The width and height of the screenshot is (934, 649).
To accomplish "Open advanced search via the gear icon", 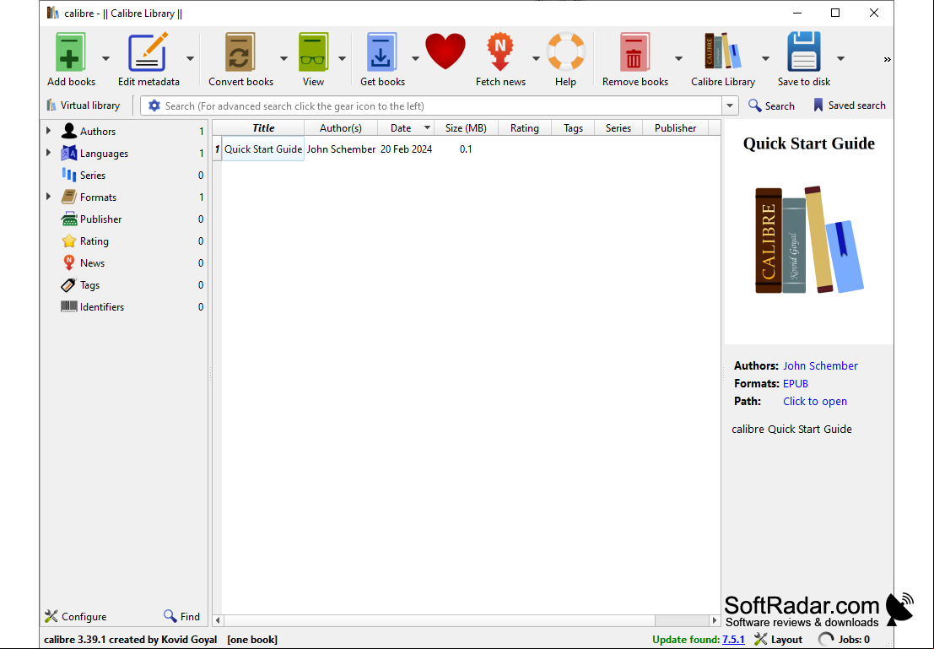I will tap(154, 105).
